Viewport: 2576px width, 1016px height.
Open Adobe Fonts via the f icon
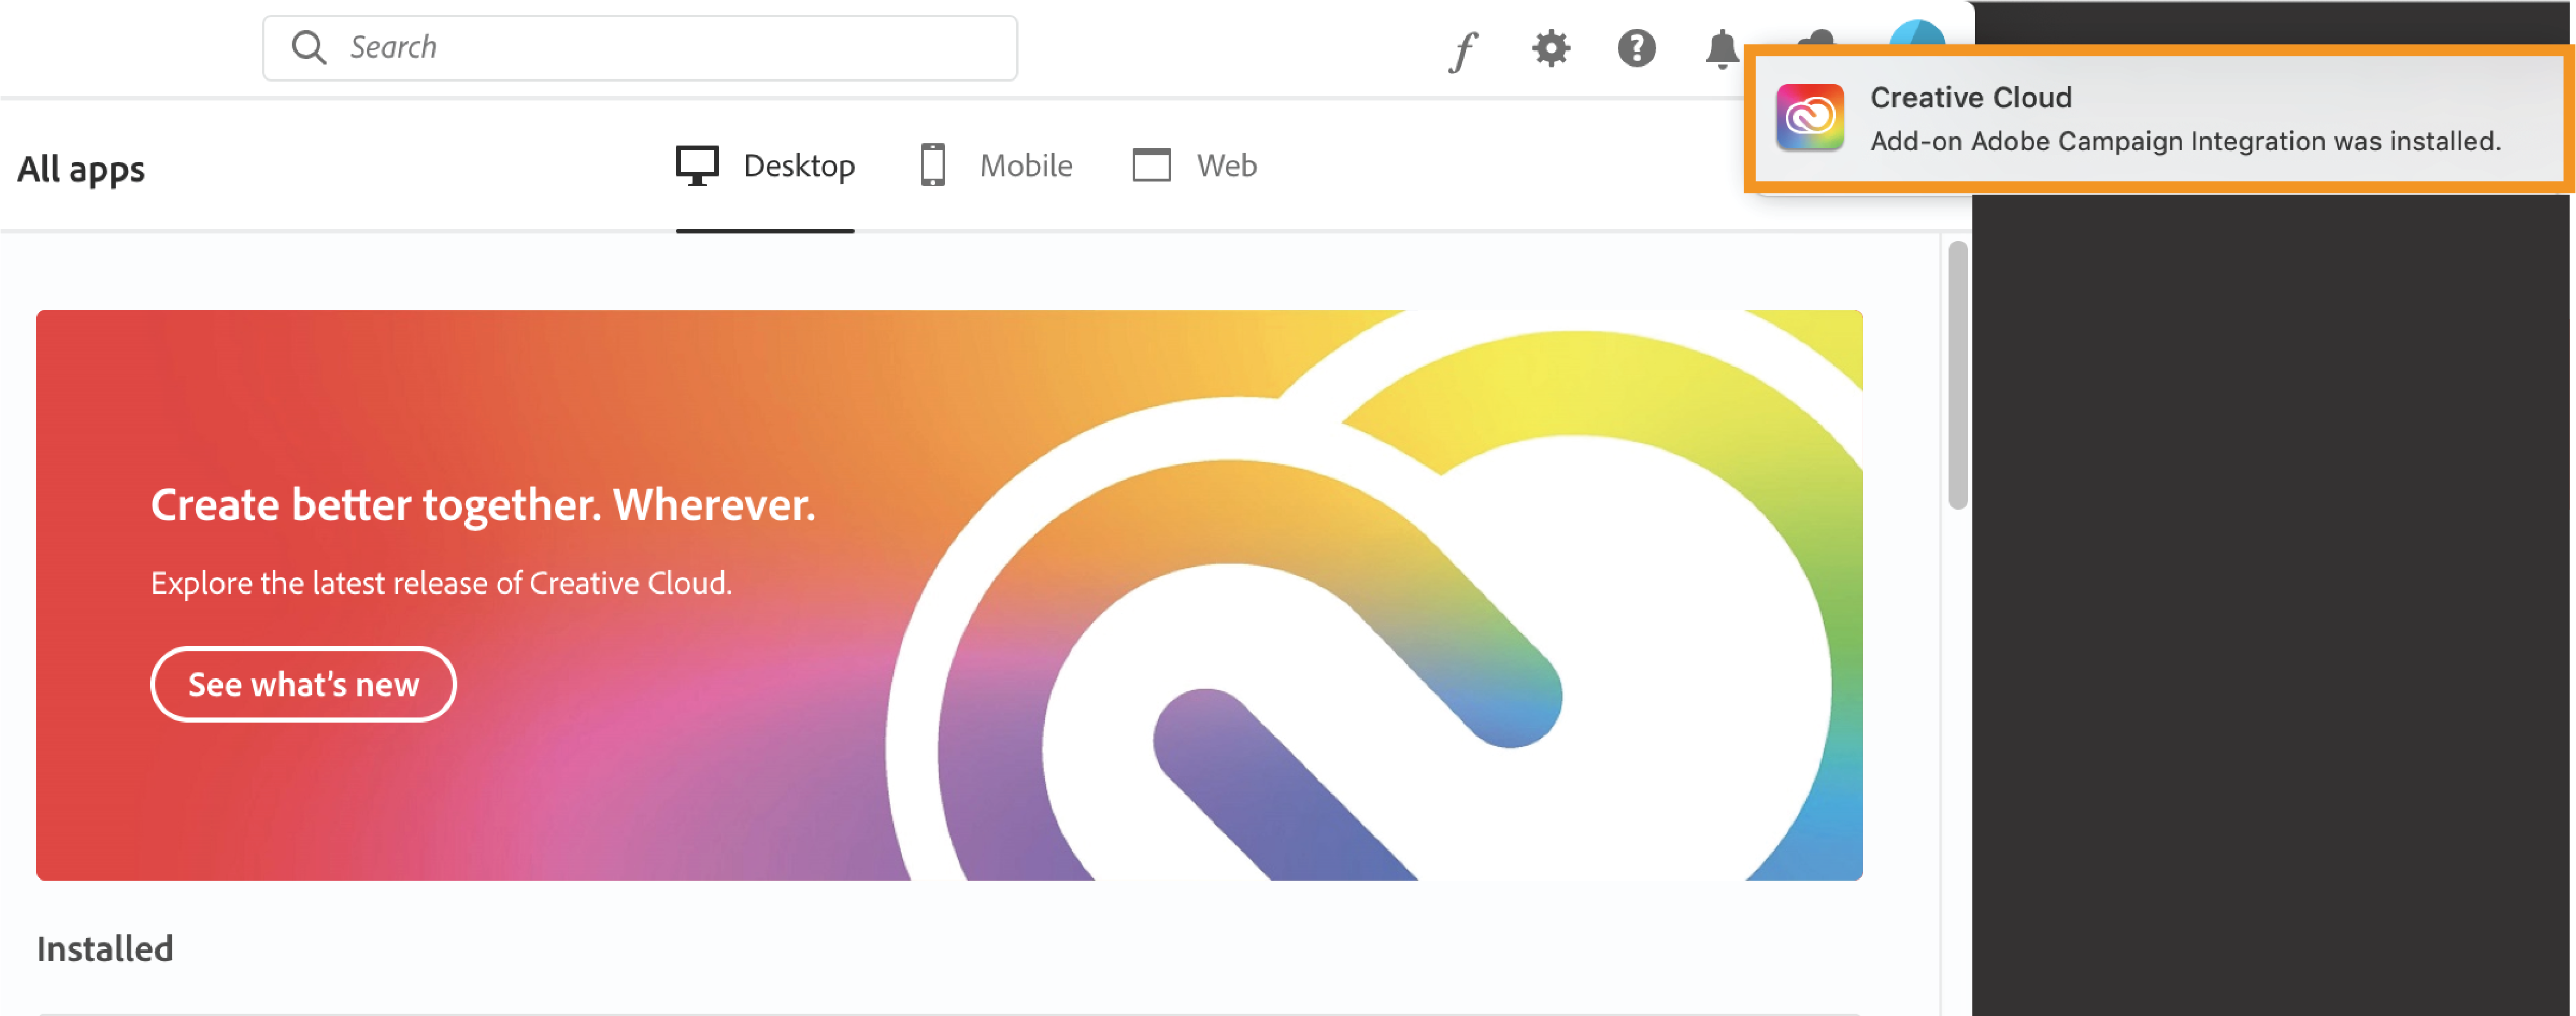coord(1463,49)
